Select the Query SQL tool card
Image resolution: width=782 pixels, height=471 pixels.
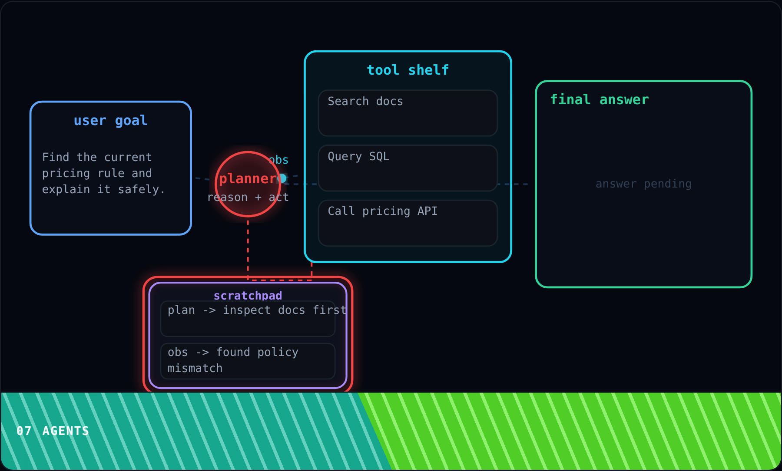pos(408,168)
